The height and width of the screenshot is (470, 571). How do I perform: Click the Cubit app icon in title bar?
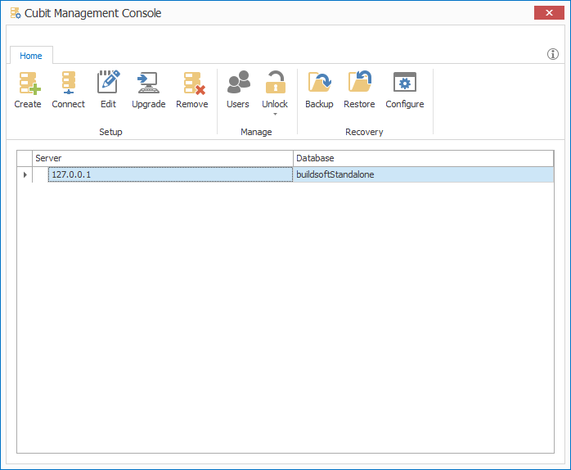pos(15,13)
